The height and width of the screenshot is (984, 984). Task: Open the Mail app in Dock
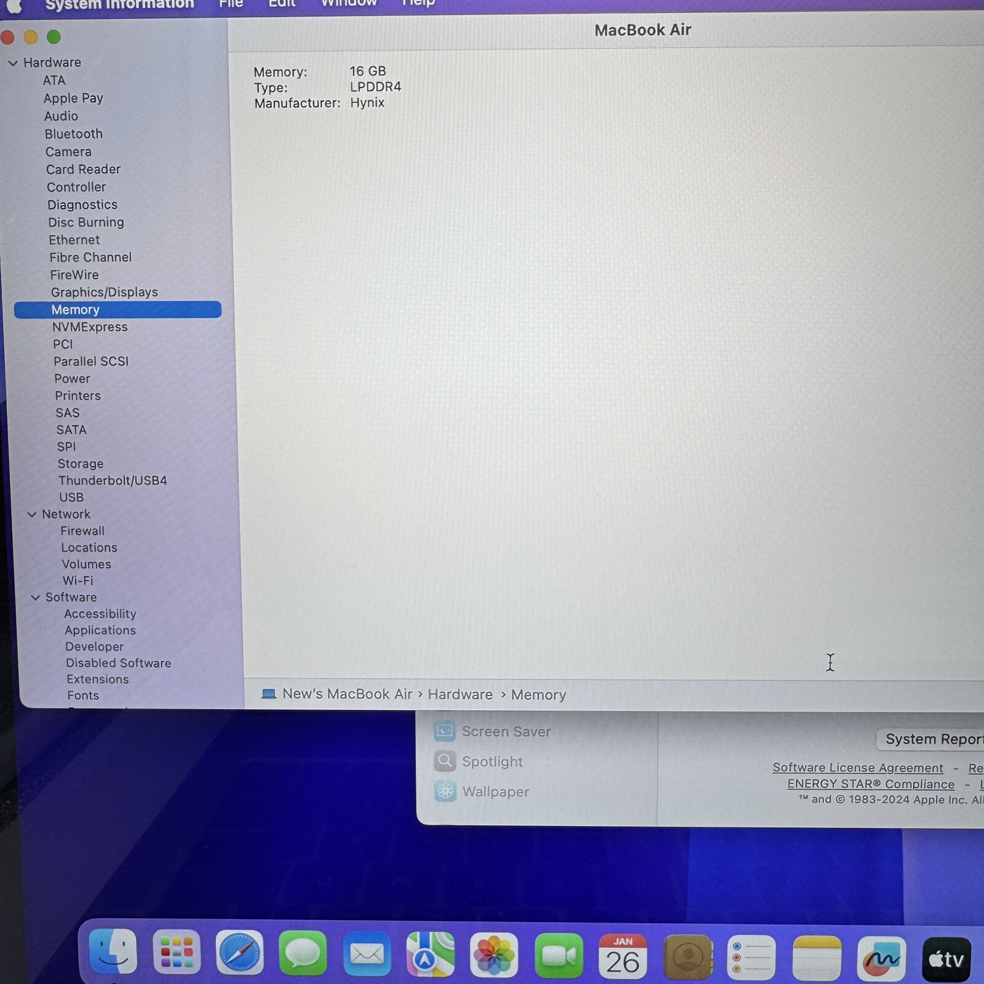[367, 954]
